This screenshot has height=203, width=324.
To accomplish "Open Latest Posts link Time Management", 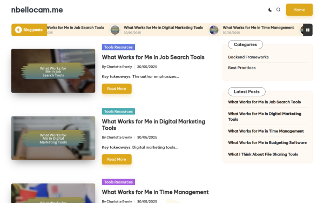I will (266, 131).
